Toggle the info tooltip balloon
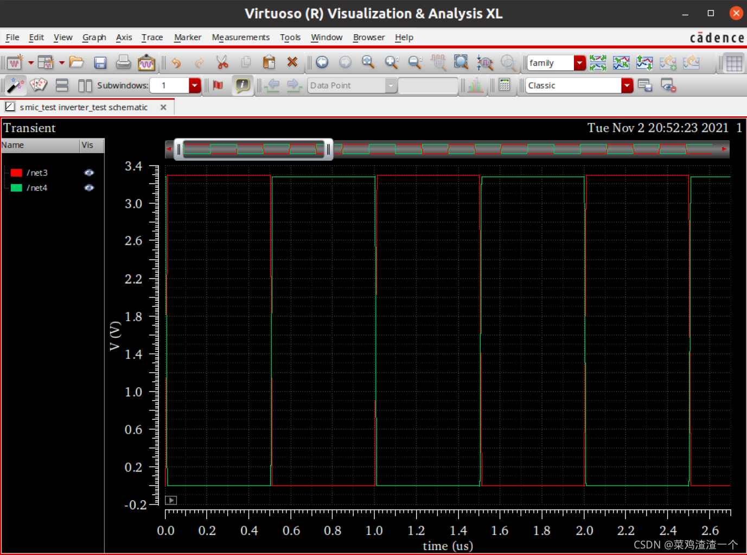Viewport: 747px width, 555px height. pyautogui.click(x=242, y=85)
